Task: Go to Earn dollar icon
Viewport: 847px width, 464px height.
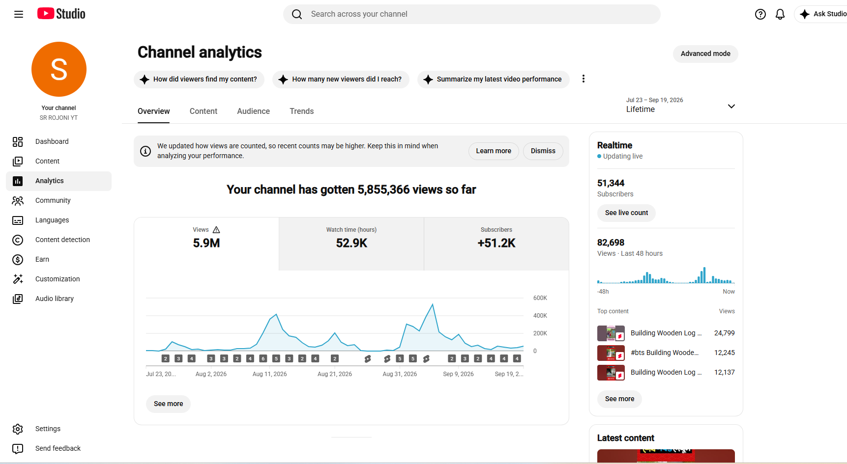Action: [18, 260]
